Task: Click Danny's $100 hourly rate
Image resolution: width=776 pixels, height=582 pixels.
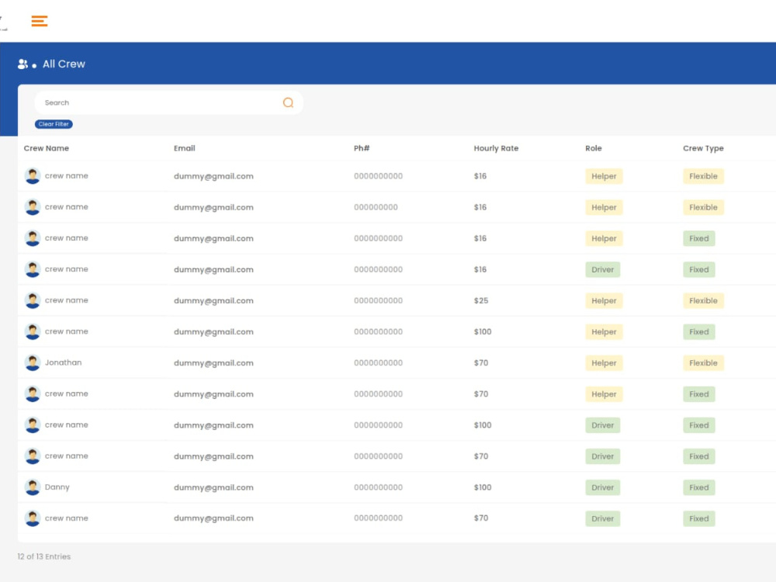Action: click(483, 487)
